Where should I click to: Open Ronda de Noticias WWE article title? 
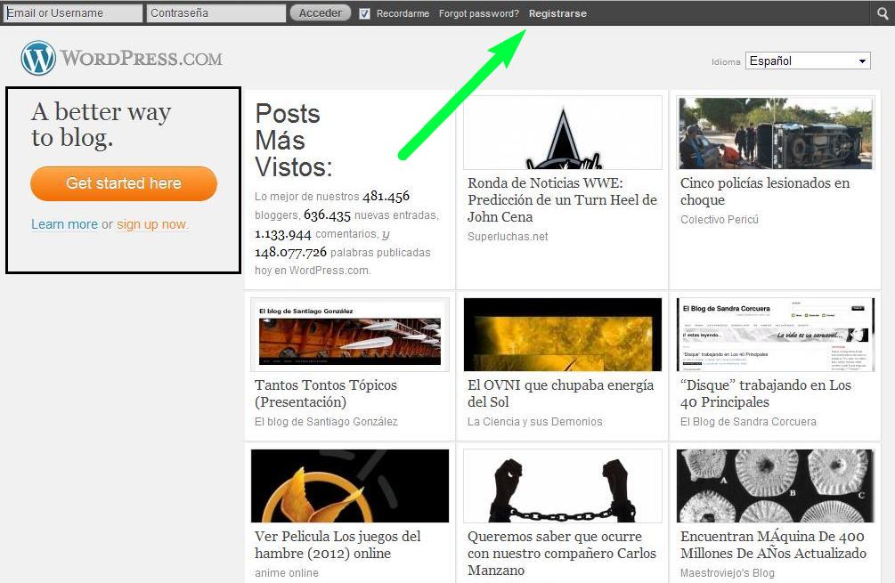[562, 200]
